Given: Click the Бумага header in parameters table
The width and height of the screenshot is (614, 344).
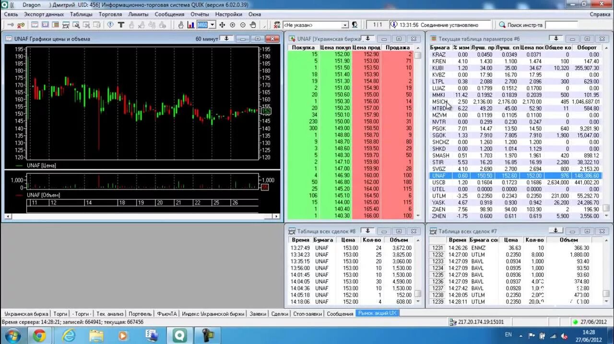Looking at the screenshot, I should [x=440, y=47].
